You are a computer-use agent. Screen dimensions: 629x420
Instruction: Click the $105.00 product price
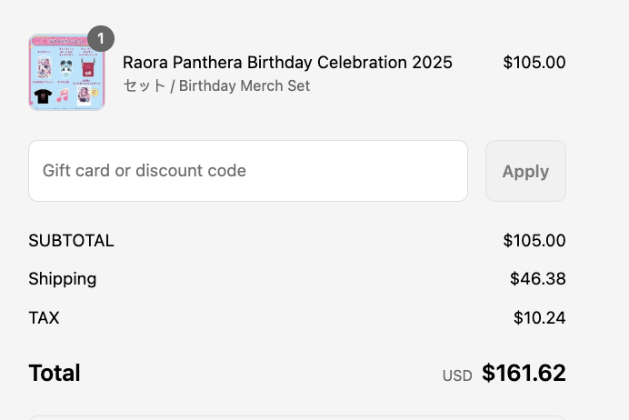click(x=534, y=63)
